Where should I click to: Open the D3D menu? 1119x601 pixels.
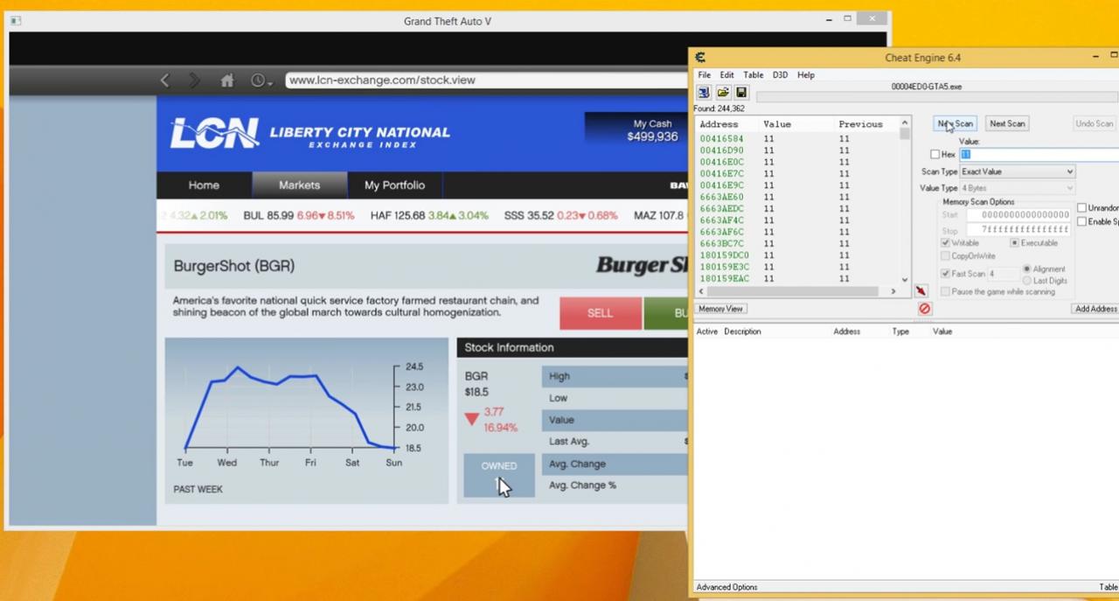click(x=780, y=75)
